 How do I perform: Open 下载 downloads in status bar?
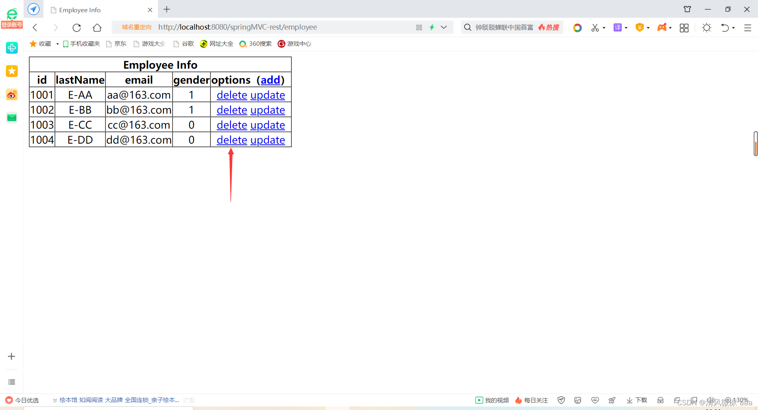(637, 400)
